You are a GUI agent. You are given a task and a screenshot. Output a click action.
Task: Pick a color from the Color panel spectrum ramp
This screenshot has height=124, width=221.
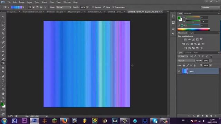(x=193, y=29)
